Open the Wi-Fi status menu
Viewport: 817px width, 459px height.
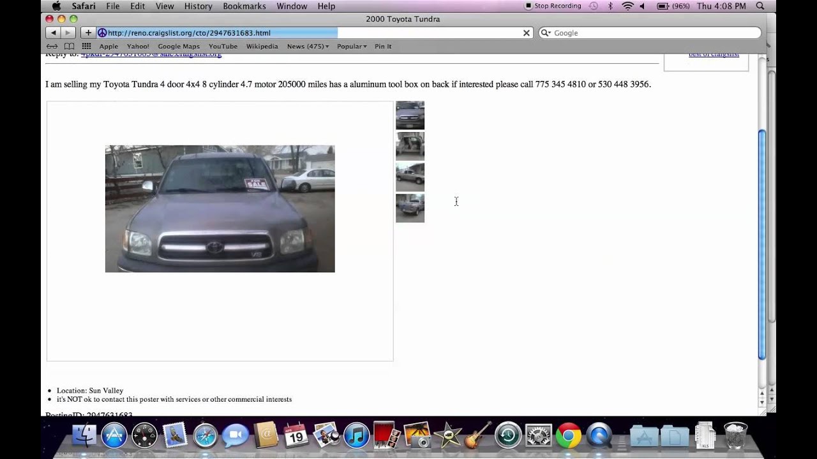pos(627,6)
